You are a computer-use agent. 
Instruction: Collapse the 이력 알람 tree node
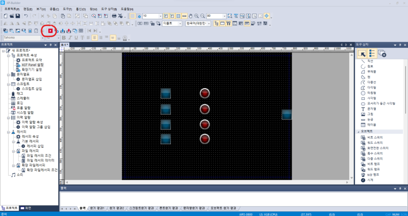(x=8, y=118)
